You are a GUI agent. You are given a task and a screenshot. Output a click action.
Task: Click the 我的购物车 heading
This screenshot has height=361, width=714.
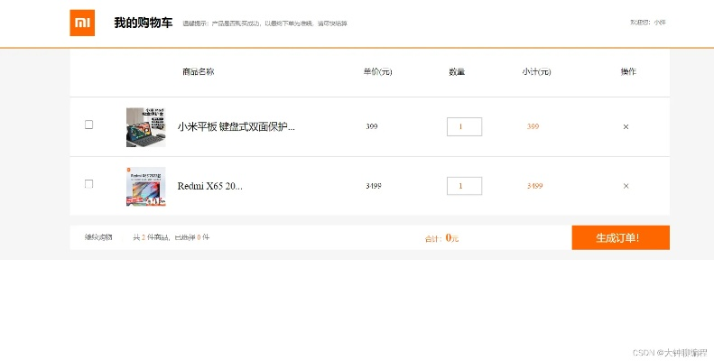144,23
